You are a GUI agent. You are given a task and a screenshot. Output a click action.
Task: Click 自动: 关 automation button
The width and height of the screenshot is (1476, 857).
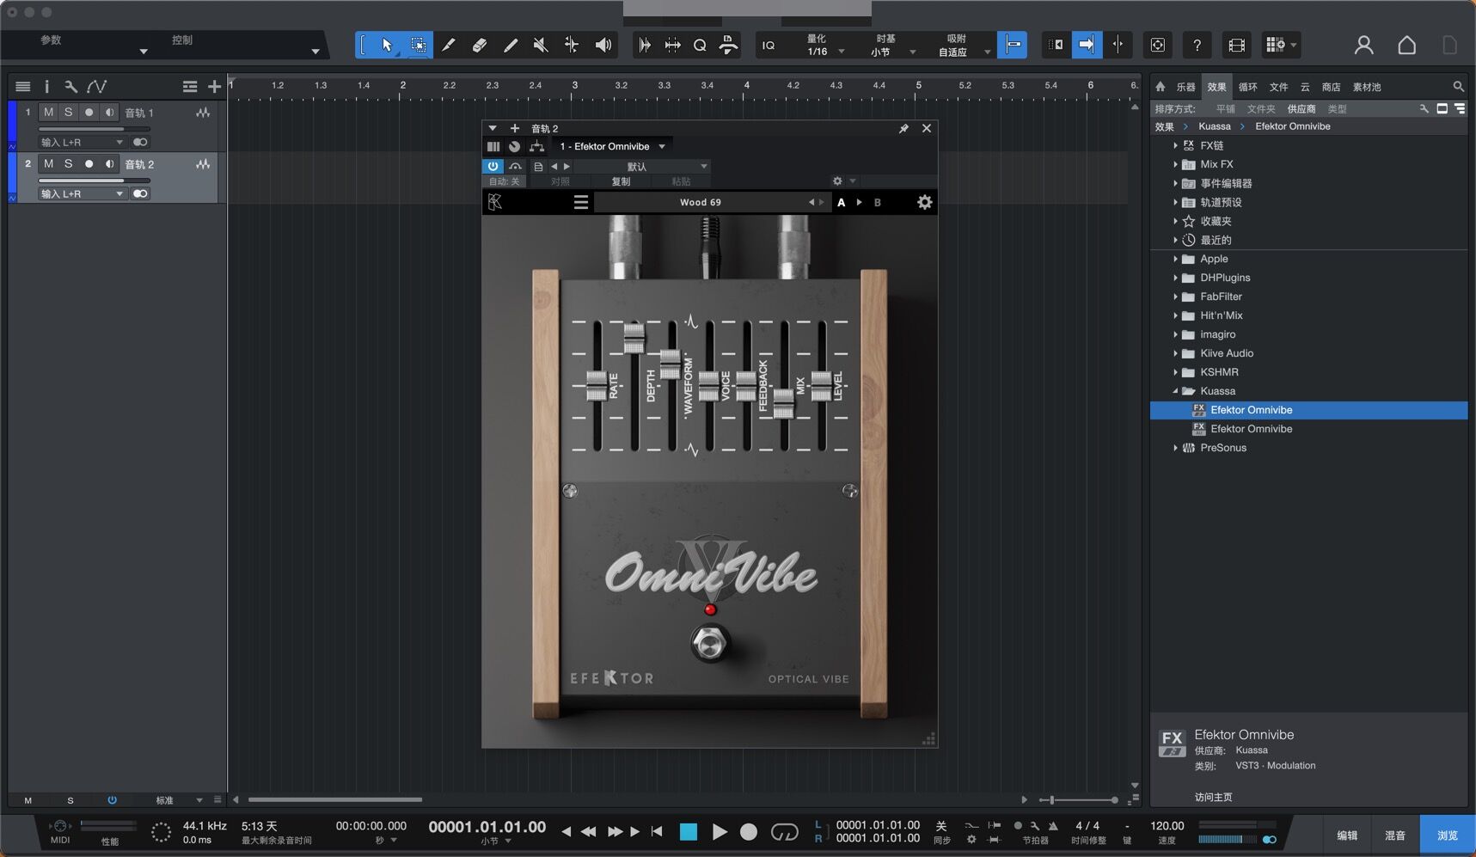(504, 181)
